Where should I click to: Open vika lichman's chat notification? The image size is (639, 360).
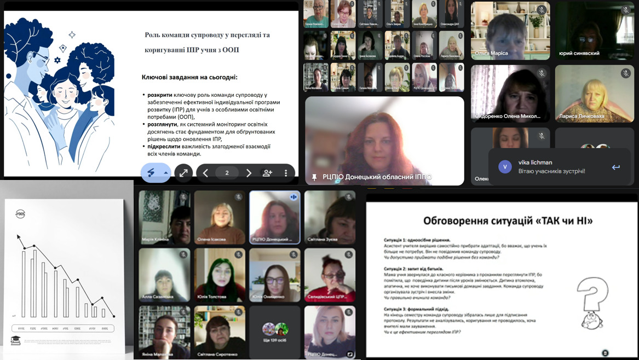pyautogui.click(x=553, y=167)
